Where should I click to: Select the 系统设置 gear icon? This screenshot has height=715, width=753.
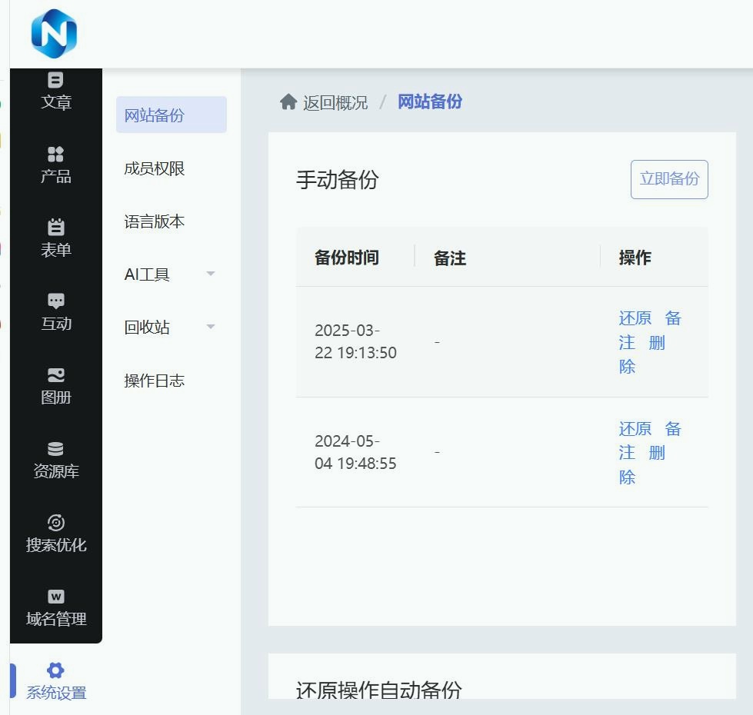(x=55, y=670)
